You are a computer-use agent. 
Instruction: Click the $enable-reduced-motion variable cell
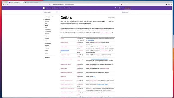(66, 59)
